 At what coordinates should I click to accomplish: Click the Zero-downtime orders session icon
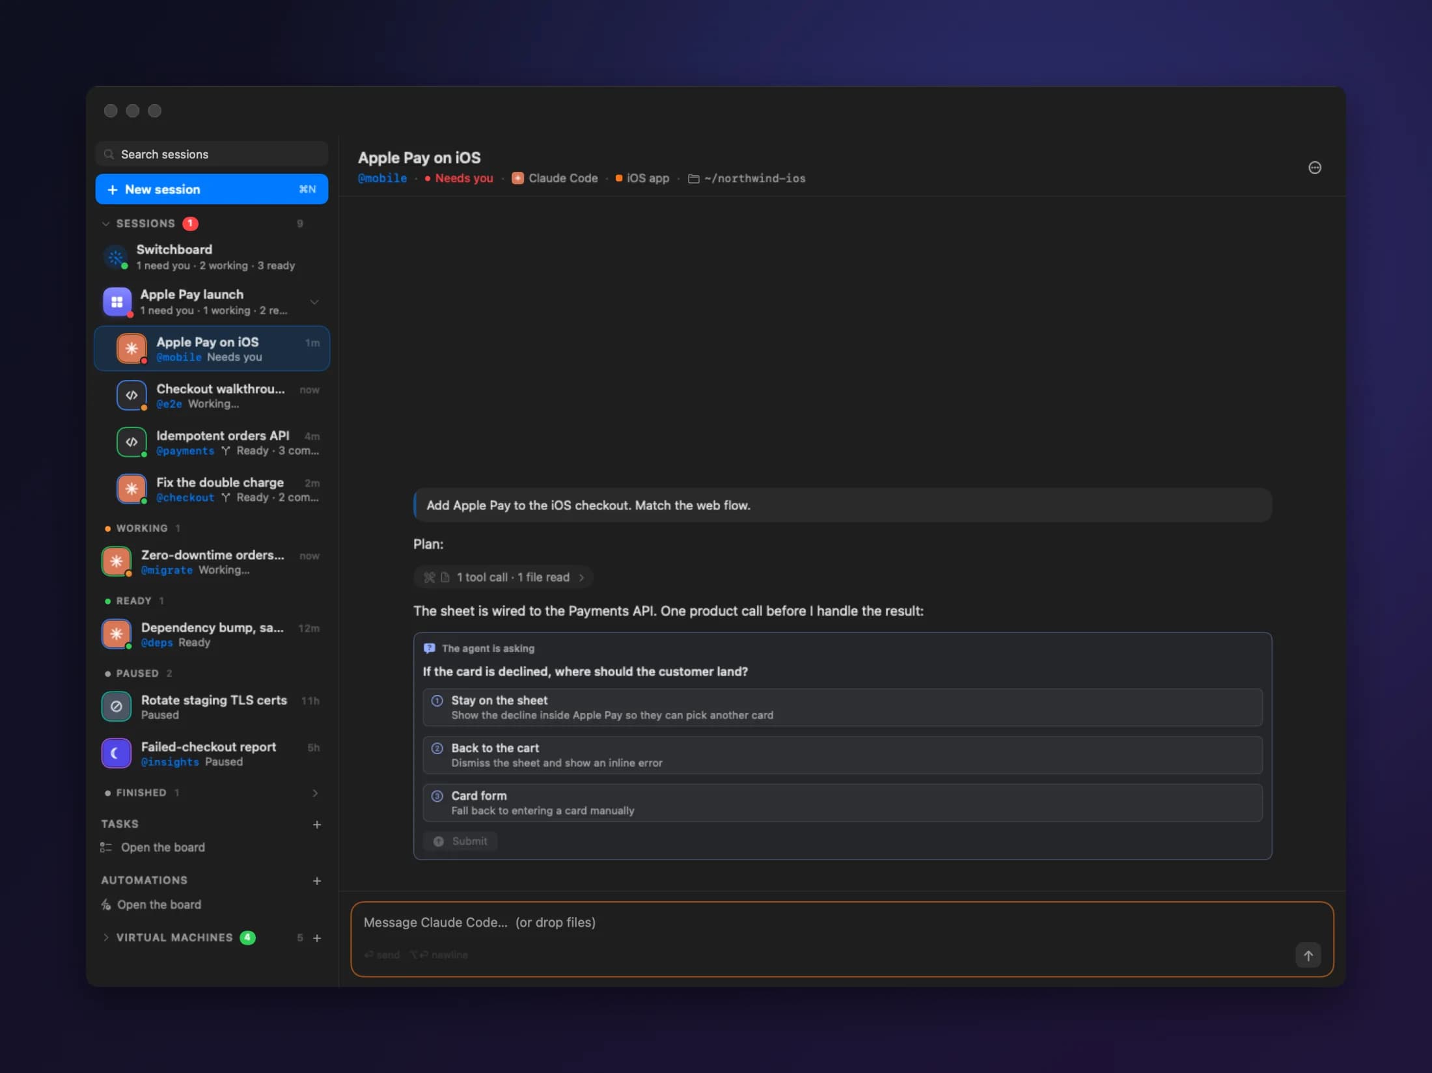117,562
